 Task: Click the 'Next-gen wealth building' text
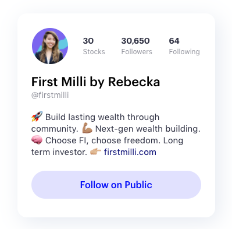[147, 129]
